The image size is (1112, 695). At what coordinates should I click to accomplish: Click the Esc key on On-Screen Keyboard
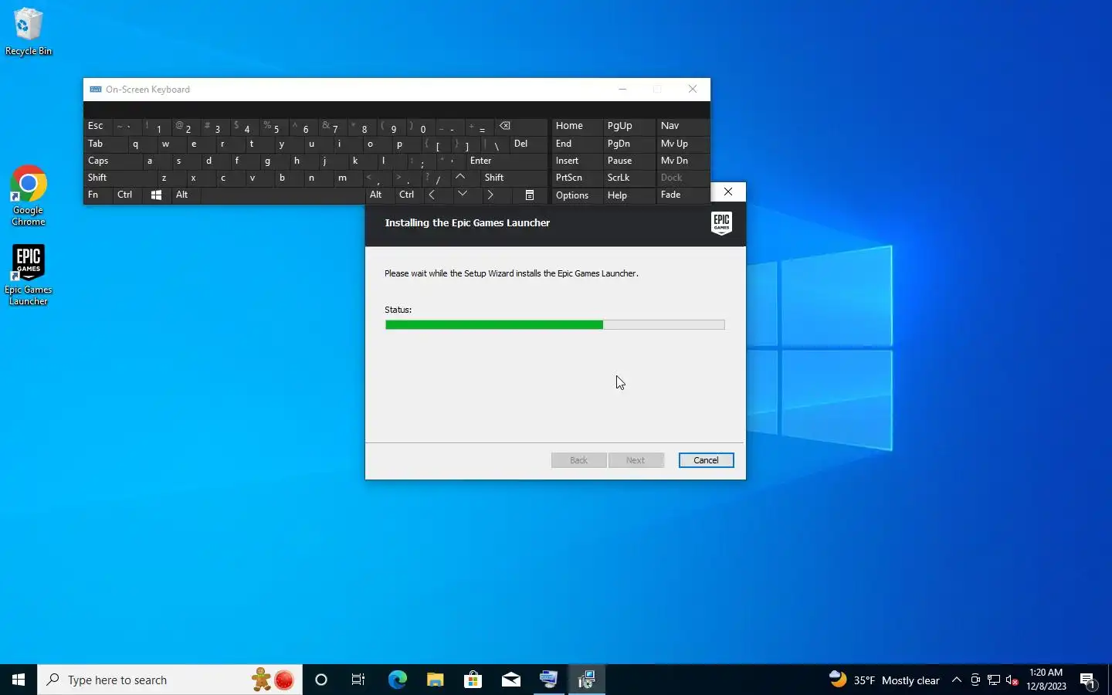[x=98, y=126]
